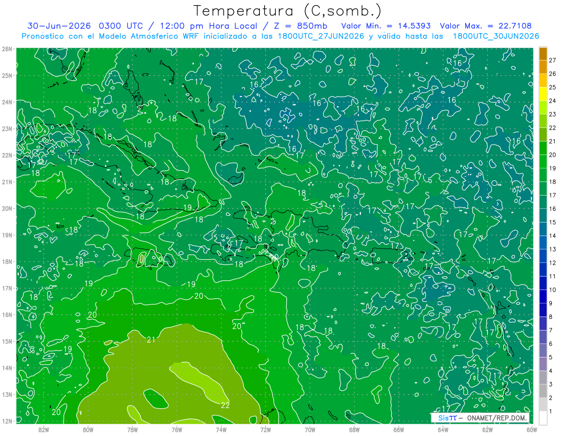
Task: Pick the purple swatch between 5 and 6
Action: coord(543,350)
